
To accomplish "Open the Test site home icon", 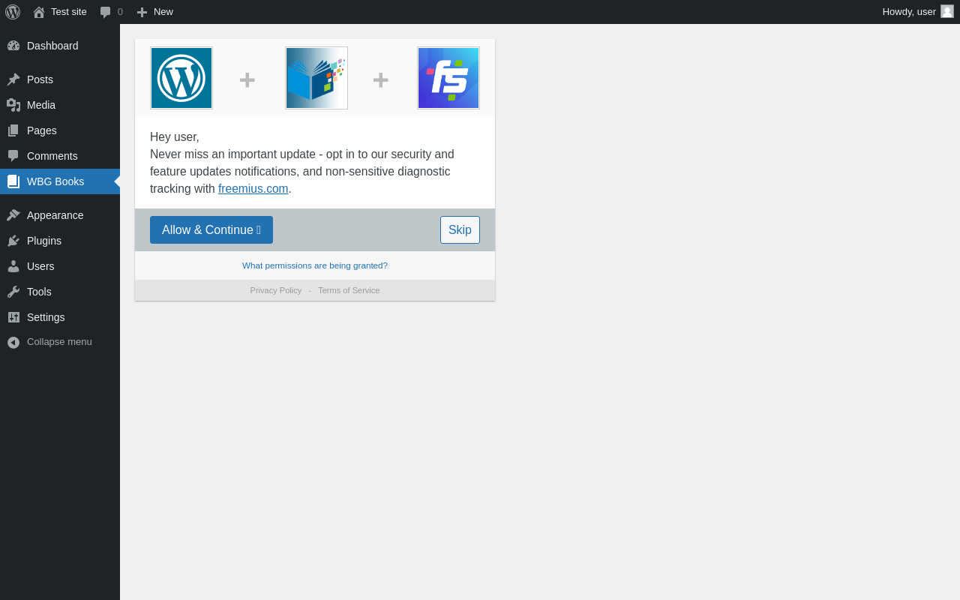I will pos(39,12).
